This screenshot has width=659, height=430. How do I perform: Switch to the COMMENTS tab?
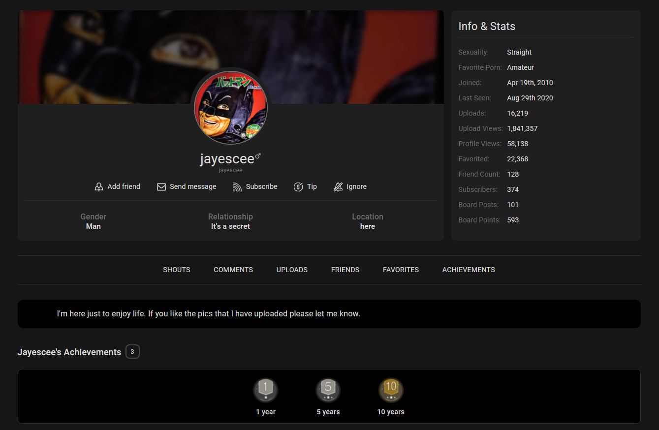(233, 270)
